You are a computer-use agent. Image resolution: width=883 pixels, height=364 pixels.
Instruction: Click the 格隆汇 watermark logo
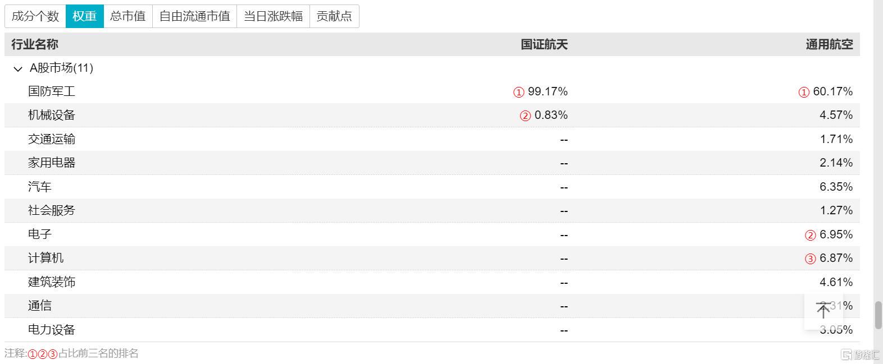tap(860, 354)
